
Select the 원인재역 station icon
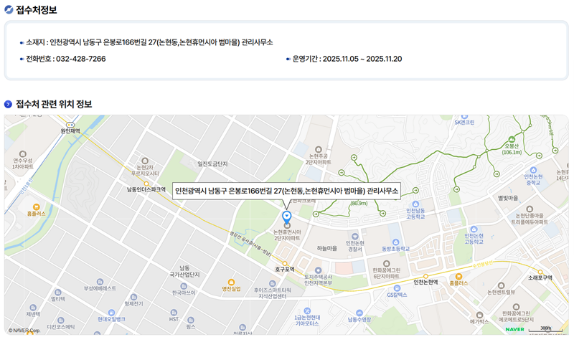pyautogui.click(x=70, y=125)
